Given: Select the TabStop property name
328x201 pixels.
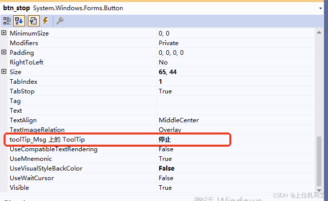Looking at the screenshot, I should (x=22, y=91).
